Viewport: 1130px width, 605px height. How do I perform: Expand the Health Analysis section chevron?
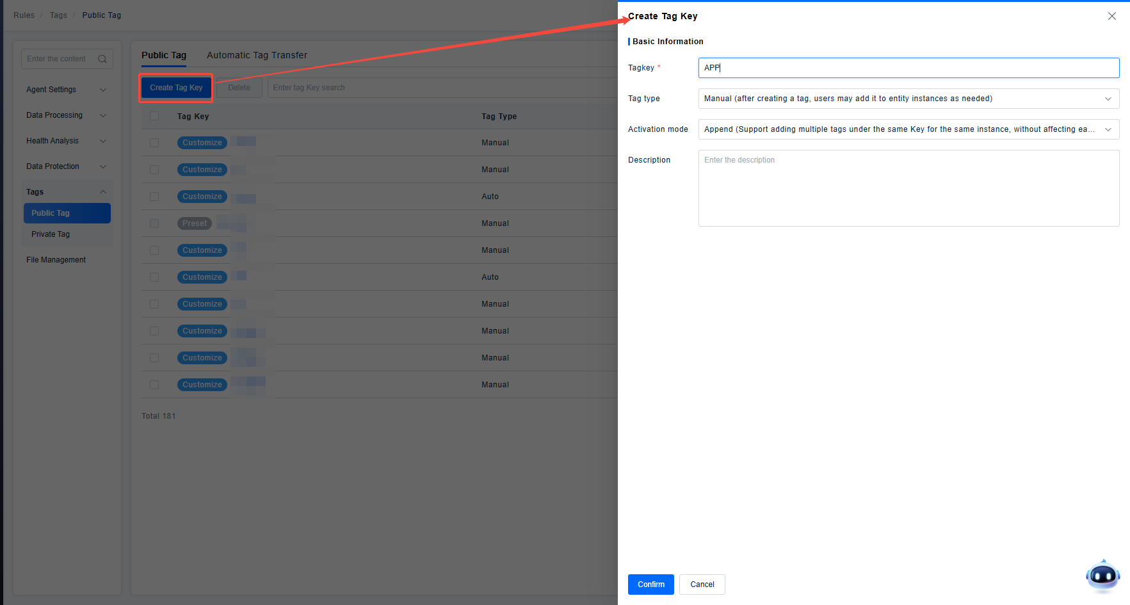click(x=103, y=141)
